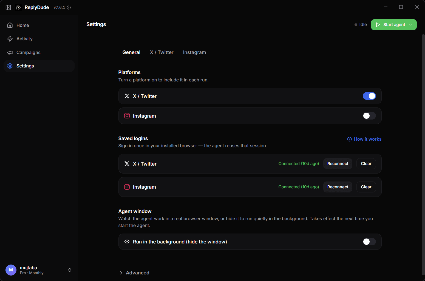Minimize the ReplyDude window
The height and width of the screenshot is (281, 425).
[x=386, y=7]
